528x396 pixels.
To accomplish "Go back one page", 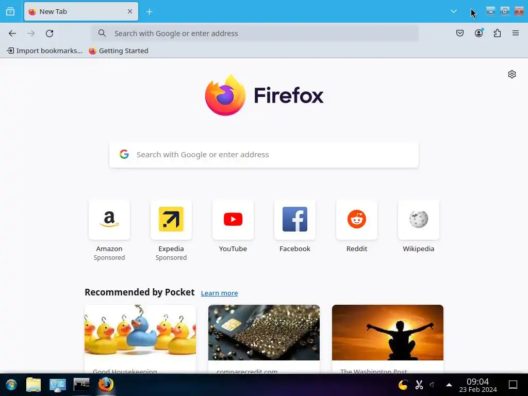I will point(12,34).
